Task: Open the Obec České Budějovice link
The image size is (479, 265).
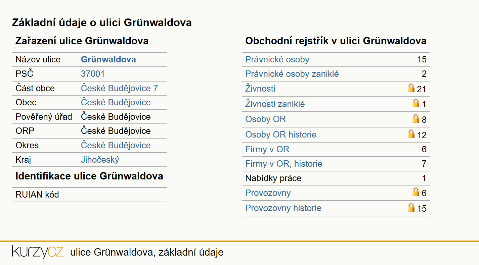Action: pyautogui.click(x=116, y=102)
